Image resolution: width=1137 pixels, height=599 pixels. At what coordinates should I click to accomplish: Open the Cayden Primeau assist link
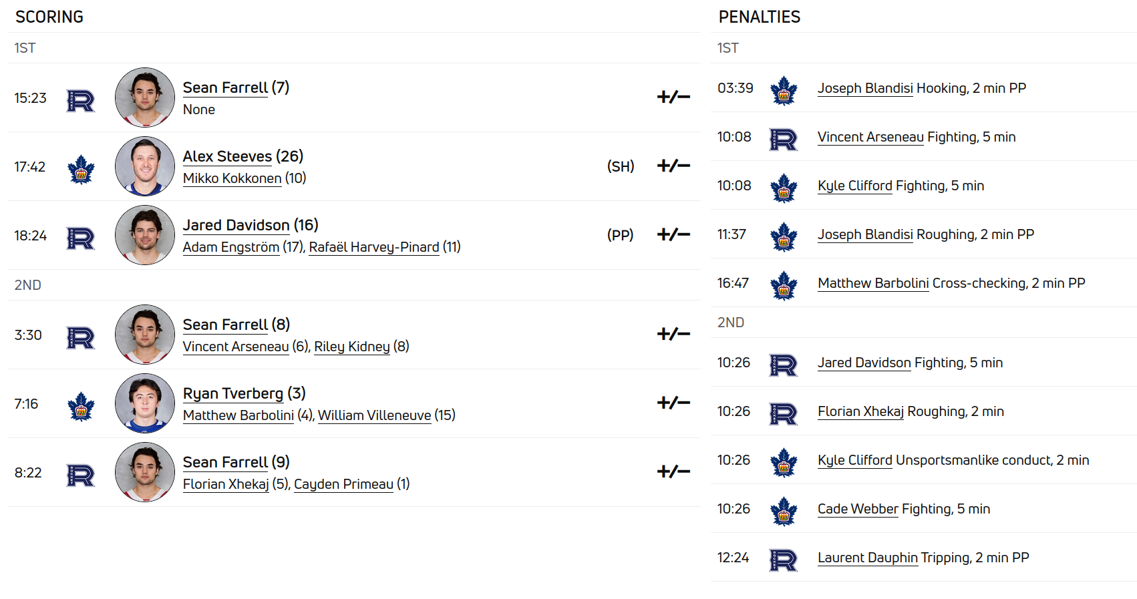[344, 485]
